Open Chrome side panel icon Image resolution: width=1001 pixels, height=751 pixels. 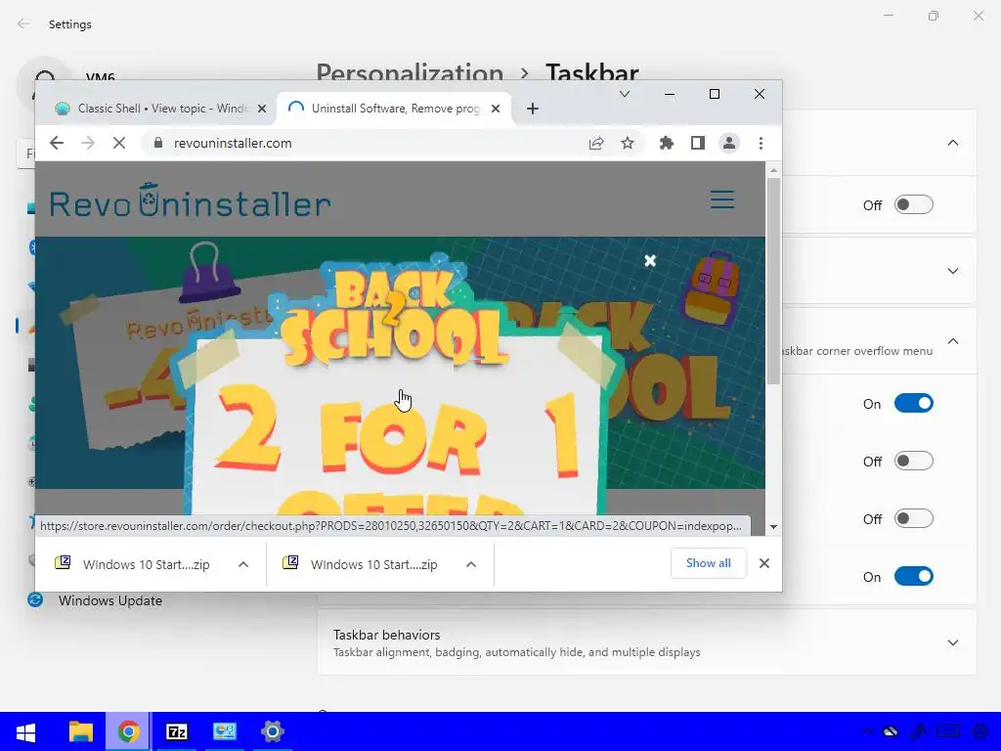point(698,143)
